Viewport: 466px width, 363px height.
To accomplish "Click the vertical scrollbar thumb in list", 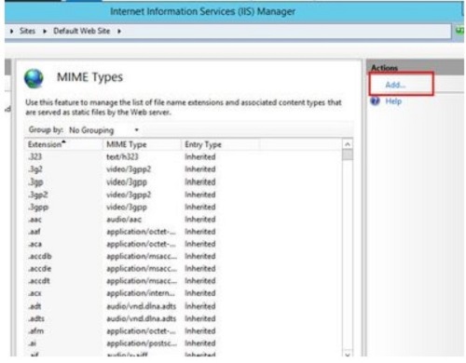I will (348, 155).
